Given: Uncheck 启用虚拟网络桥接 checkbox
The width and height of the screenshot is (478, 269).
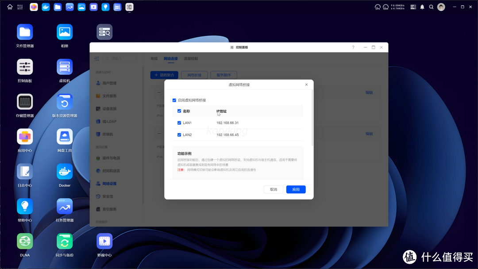Looking at the screenshot, I should [174, 100].
